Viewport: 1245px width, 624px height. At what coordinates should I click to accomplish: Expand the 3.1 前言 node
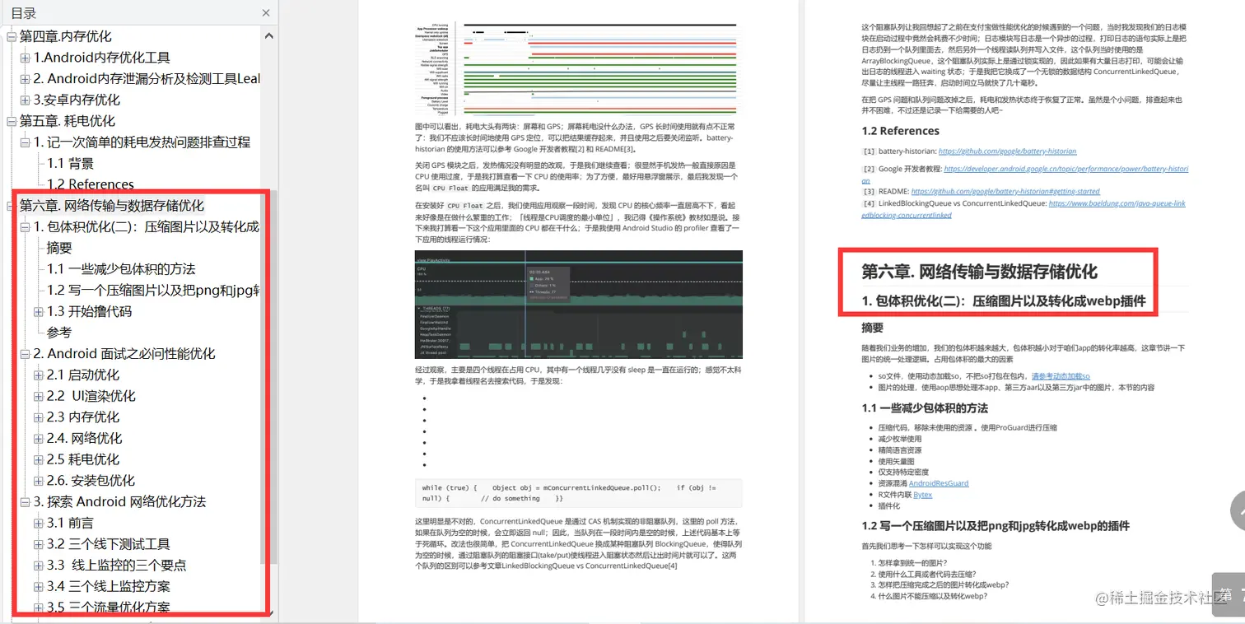[x=38, y=524]
